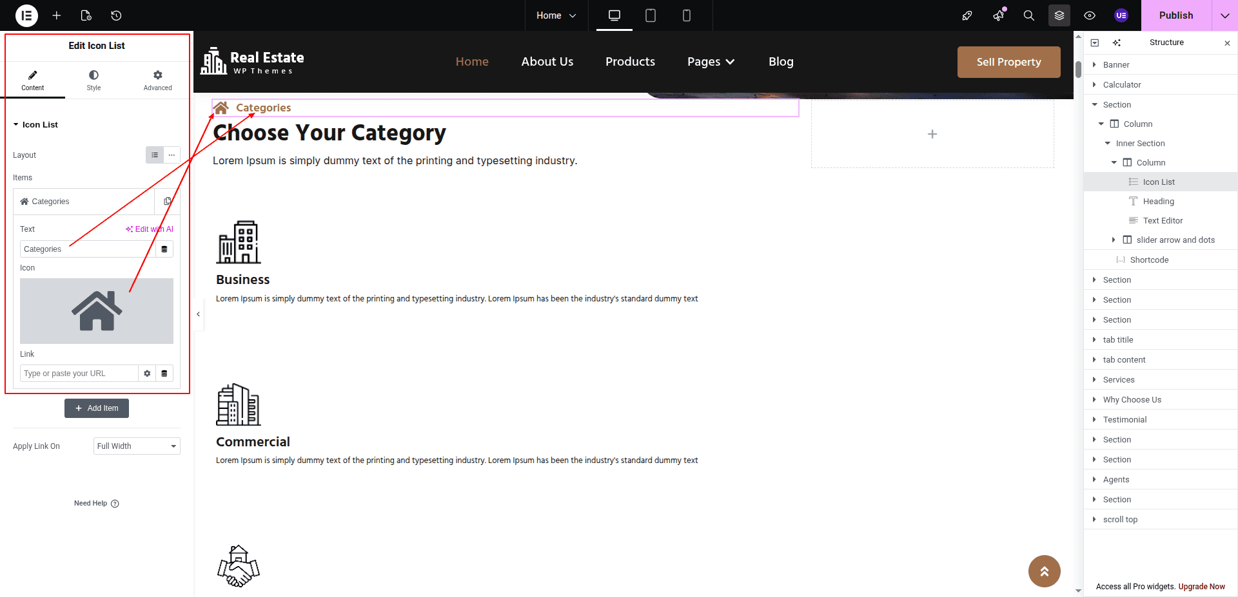This screenshot has width=1238, height=597.
Task: Open the Publish options arrow
Action: 1224,15
